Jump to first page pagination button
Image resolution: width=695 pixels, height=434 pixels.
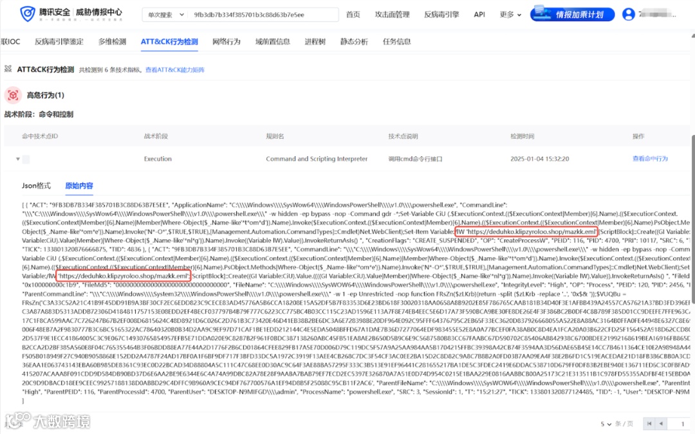(x=649, y=424)
